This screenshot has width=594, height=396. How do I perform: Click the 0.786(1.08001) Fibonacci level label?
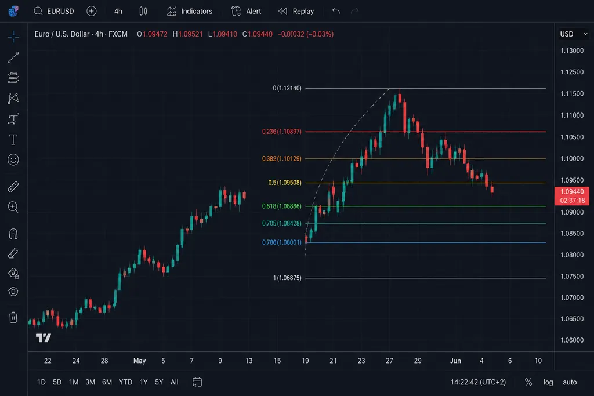click(282, 242)
